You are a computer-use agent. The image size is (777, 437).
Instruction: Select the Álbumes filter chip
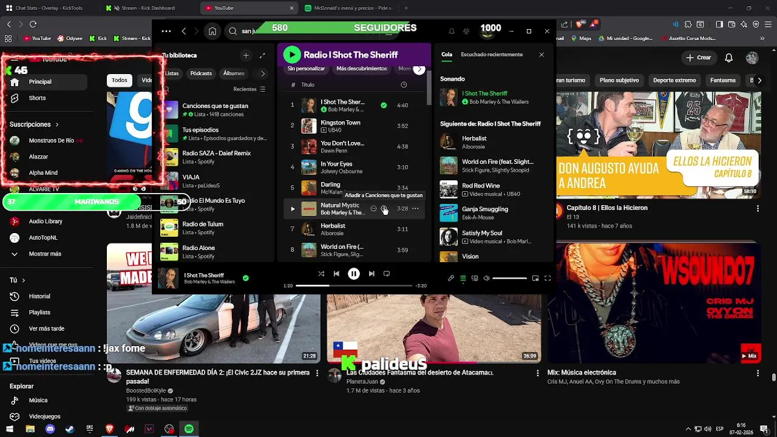point(234,73)
